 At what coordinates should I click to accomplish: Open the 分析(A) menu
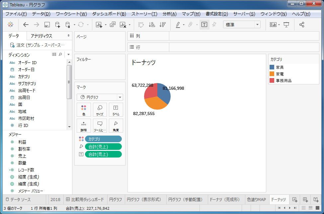(x=169, y=14)
